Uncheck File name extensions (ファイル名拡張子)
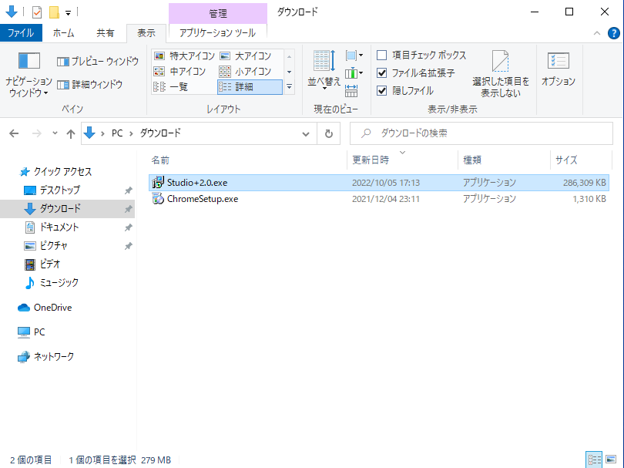This screenshot has width=624, height=468. [382, 73]
